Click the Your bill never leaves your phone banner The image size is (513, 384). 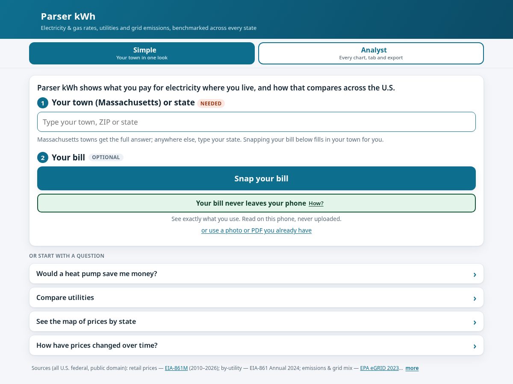click(x=256, y=203)
